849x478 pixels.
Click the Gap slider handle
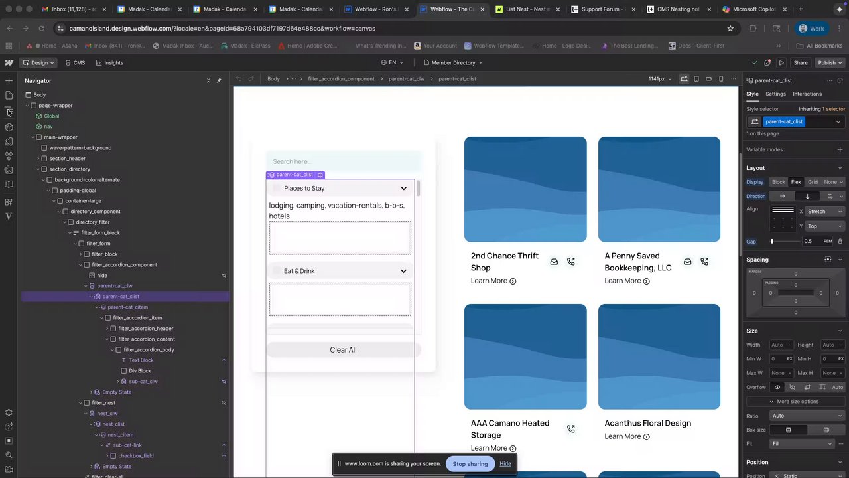pos(772,242)
